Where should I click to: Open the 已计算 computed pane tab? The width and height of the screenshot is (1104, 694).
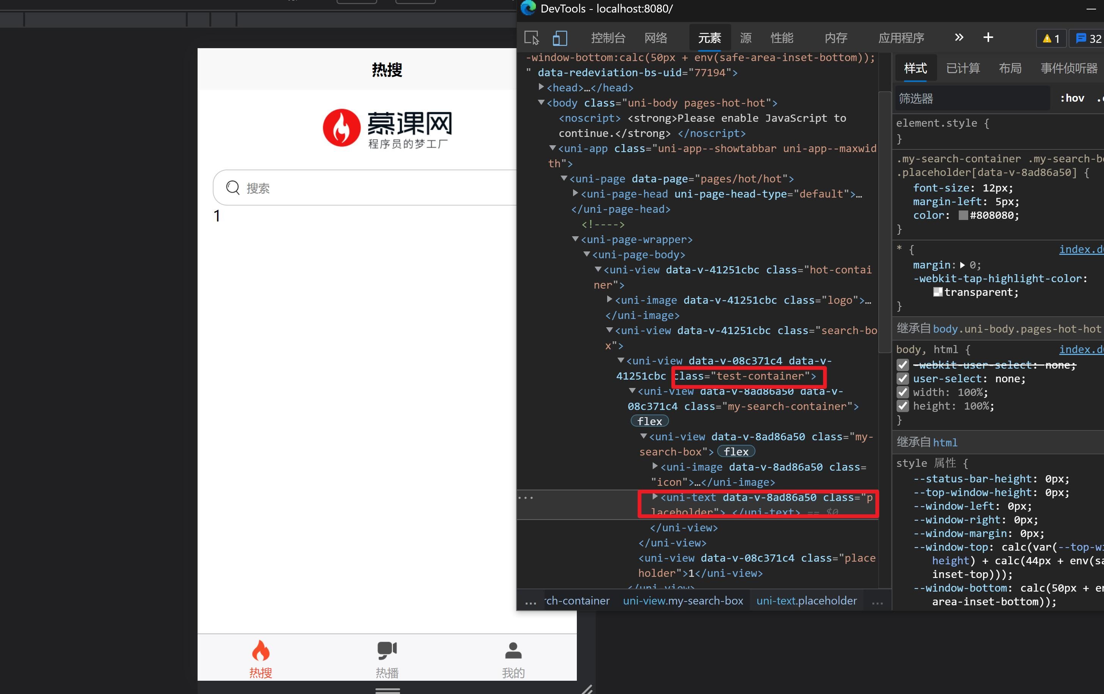963,68
